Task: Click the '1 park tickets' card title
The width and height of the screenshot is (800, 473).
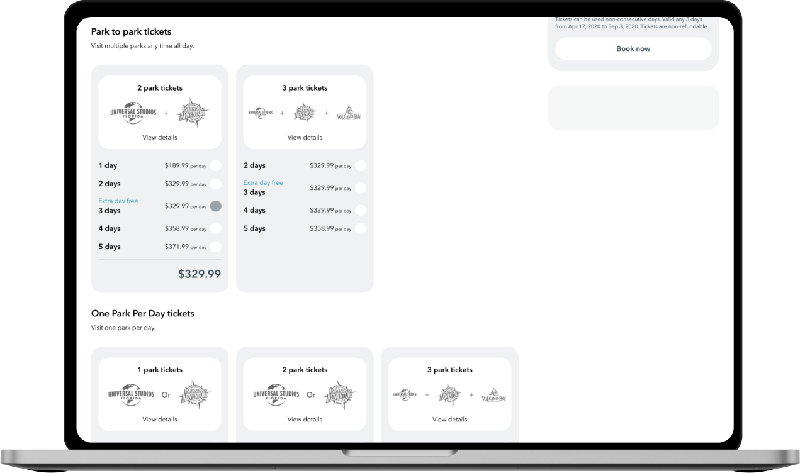Action: click(x=160, y=370)
